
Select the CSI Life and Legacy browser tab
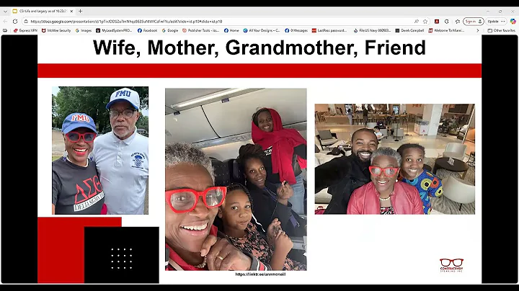coord(42,12)
